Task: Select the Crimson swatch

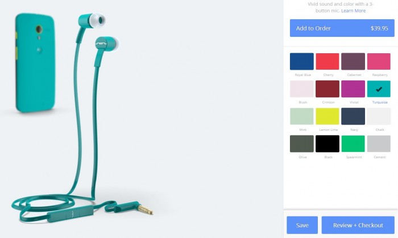Action: coord(327,89)
